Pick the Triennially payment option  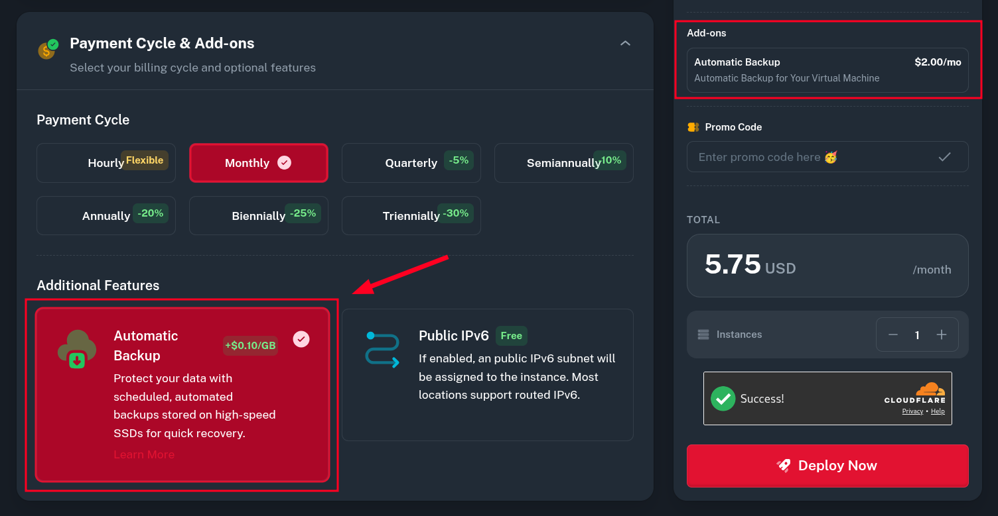pyautogui.click(x=411, y=216)
